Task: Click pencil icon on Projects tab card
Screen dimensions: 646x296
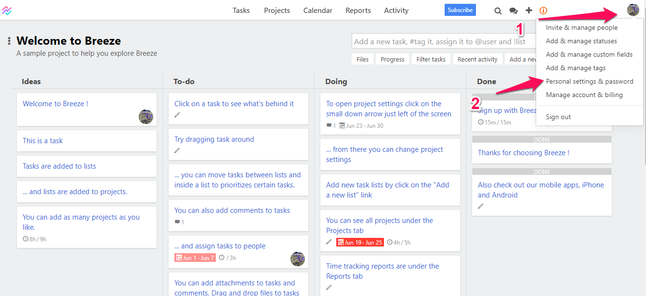Action: tap(329, 242)
